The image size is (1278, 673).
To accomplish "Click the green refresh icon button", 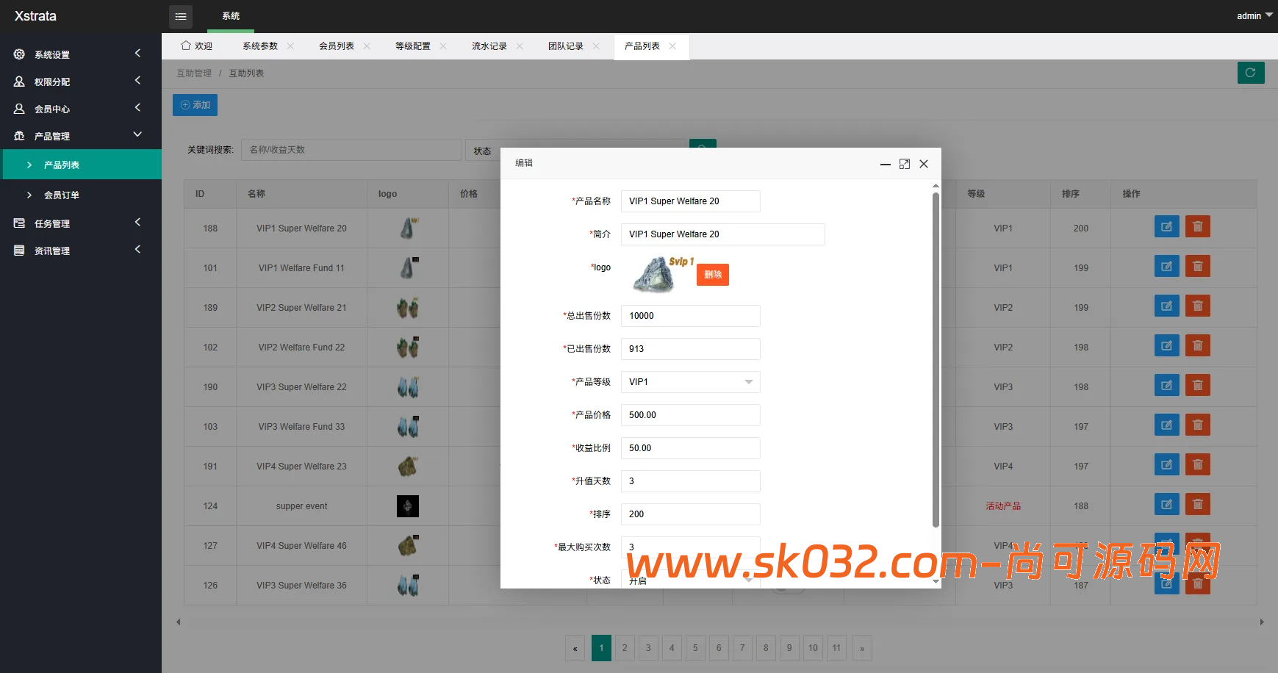I will (x=1250, y=73).
